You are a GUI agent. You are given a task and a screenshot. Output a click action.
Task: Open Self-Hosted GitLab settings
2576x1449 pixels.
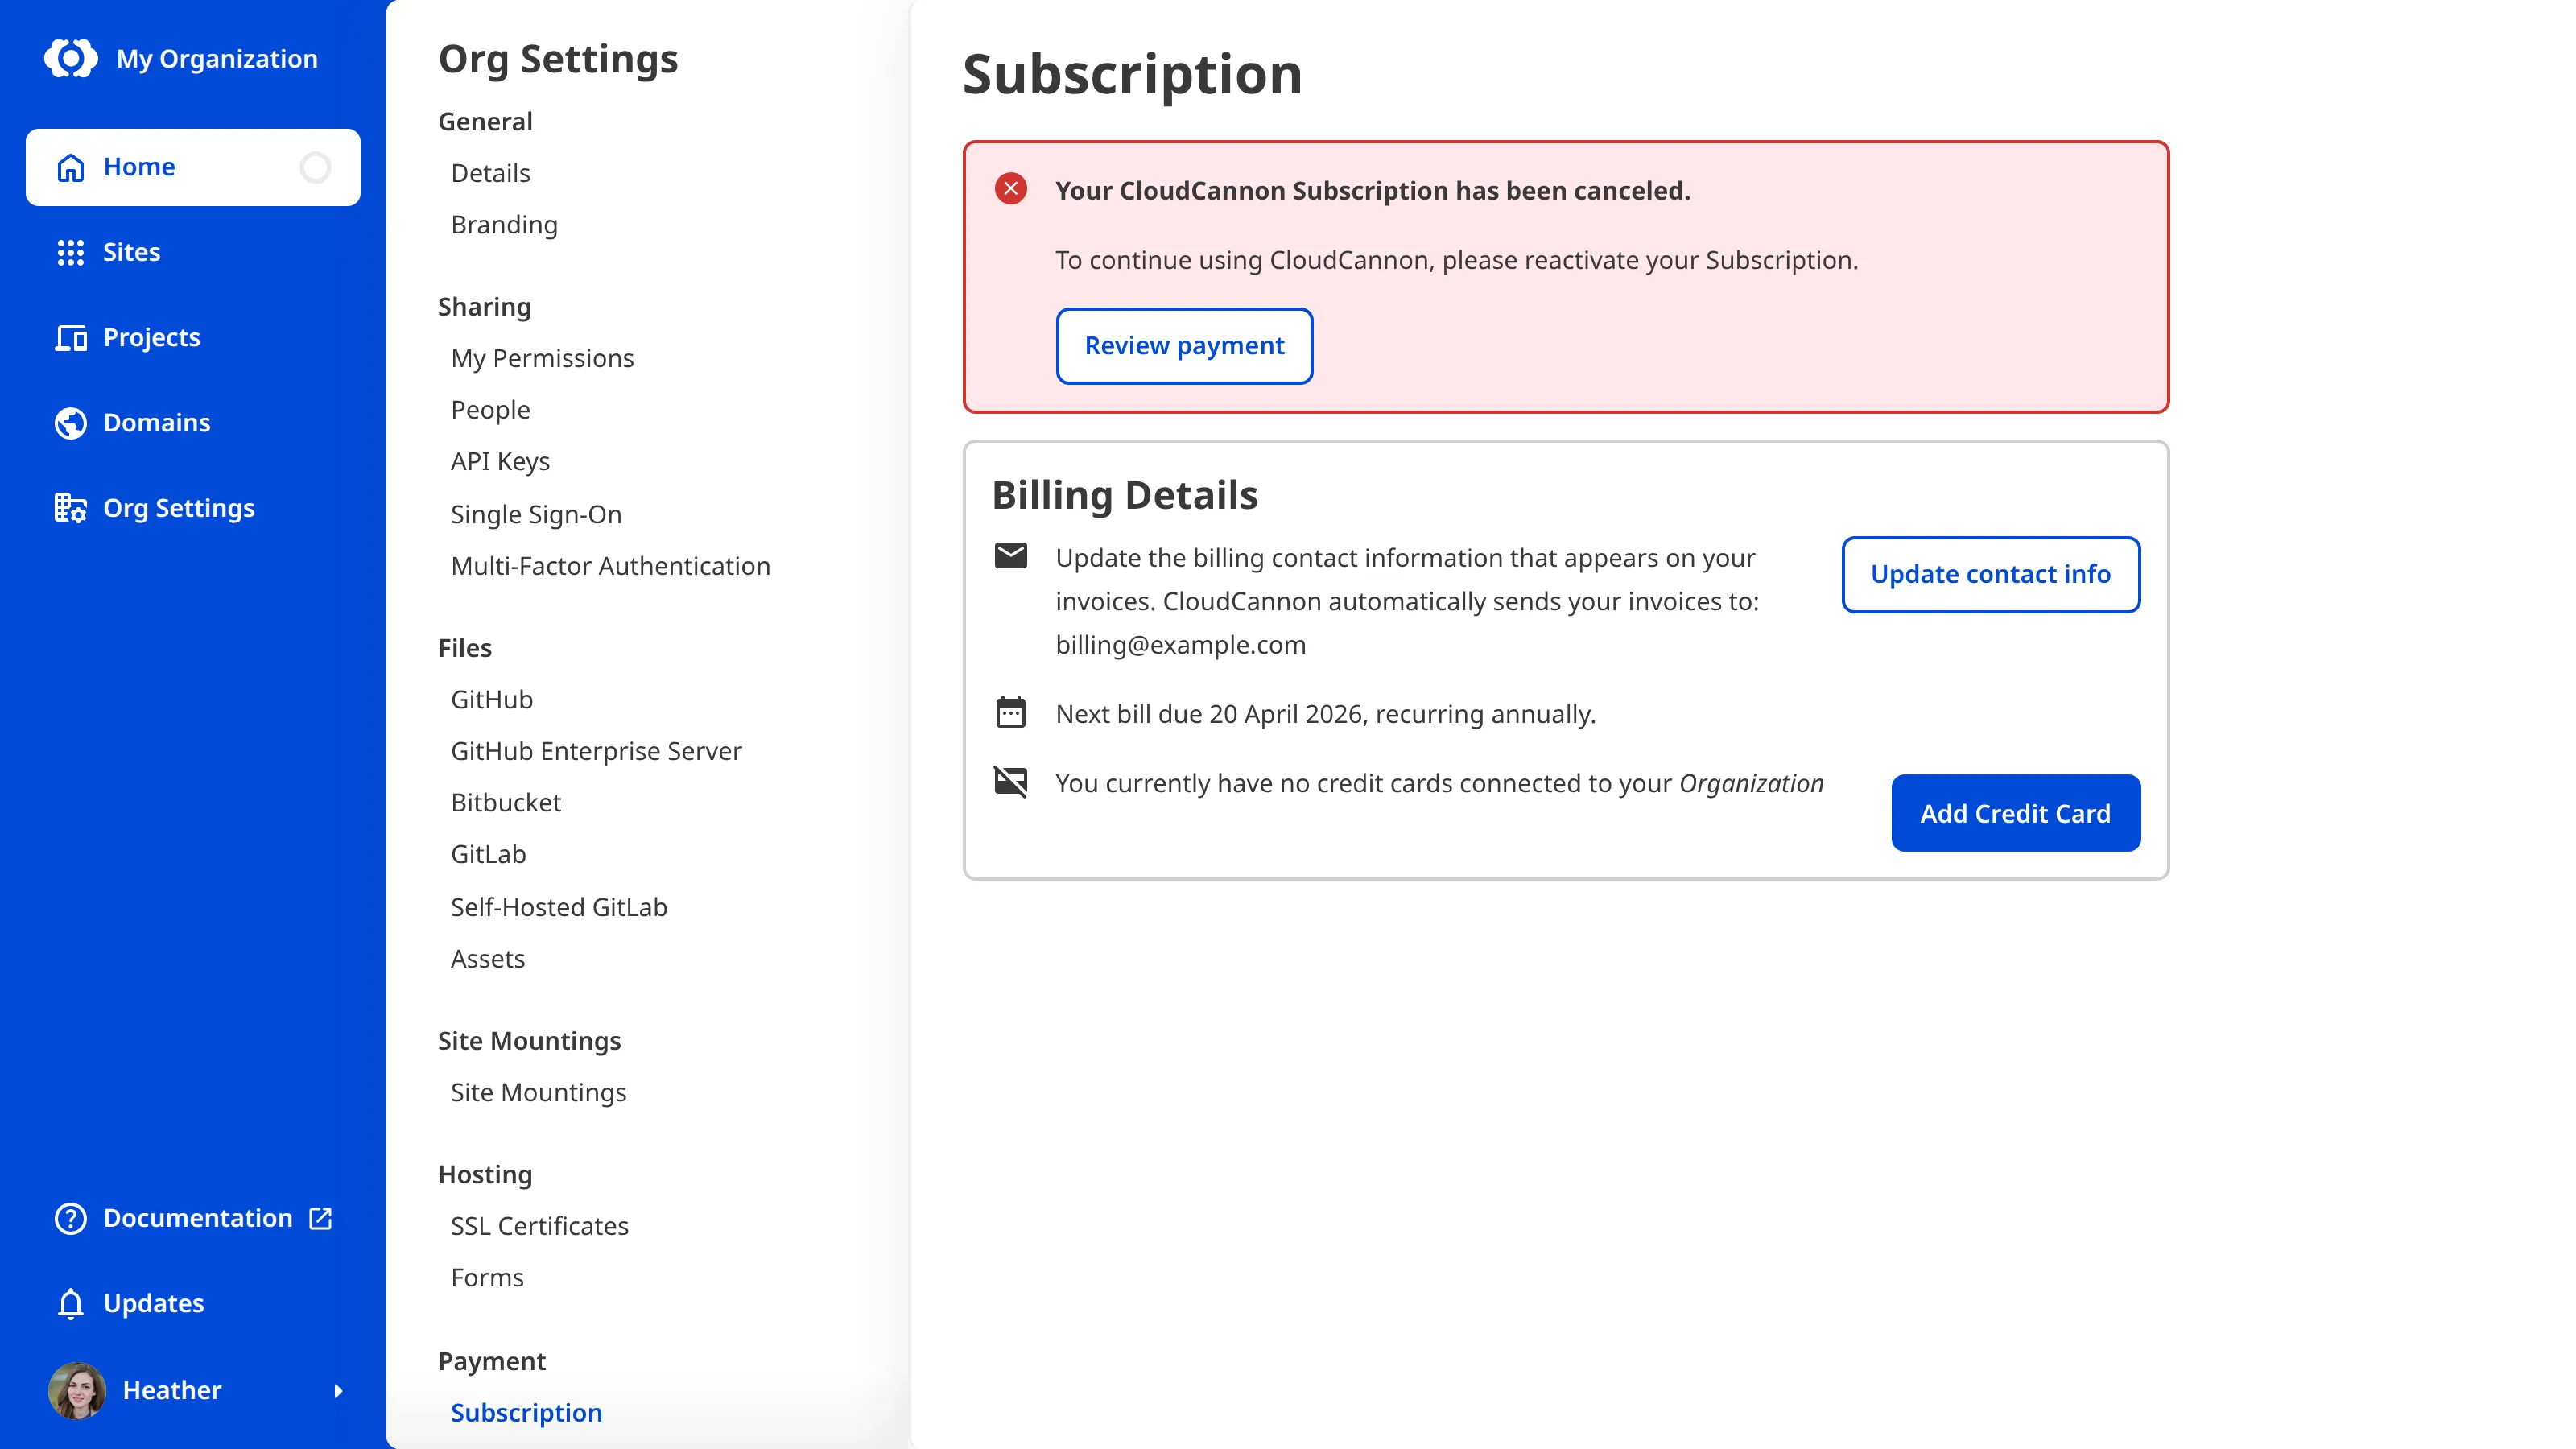click(x=558, y=907)
